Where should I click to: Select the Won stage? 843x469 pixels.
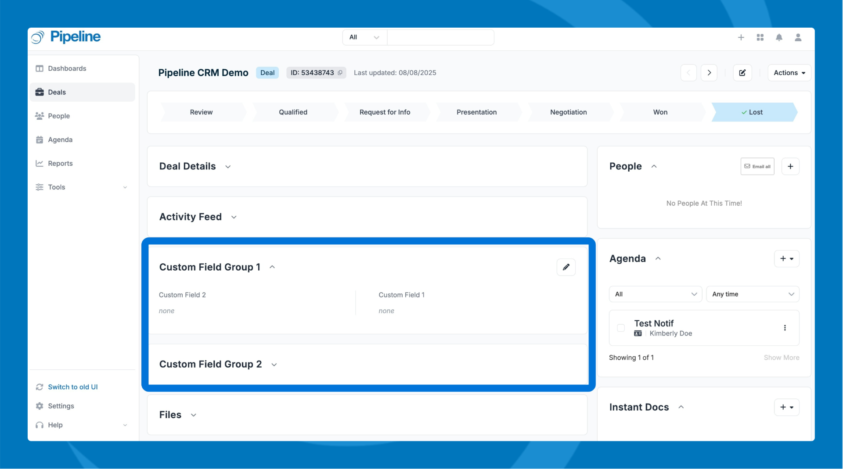point(660,112)
